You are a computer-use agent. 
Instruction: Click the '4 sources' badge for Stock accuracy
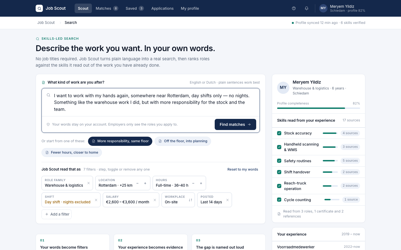click(x=350, y=133)
